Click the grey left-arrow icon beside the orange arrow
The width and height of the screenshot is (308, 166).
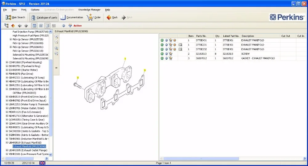tap(20, 26)
